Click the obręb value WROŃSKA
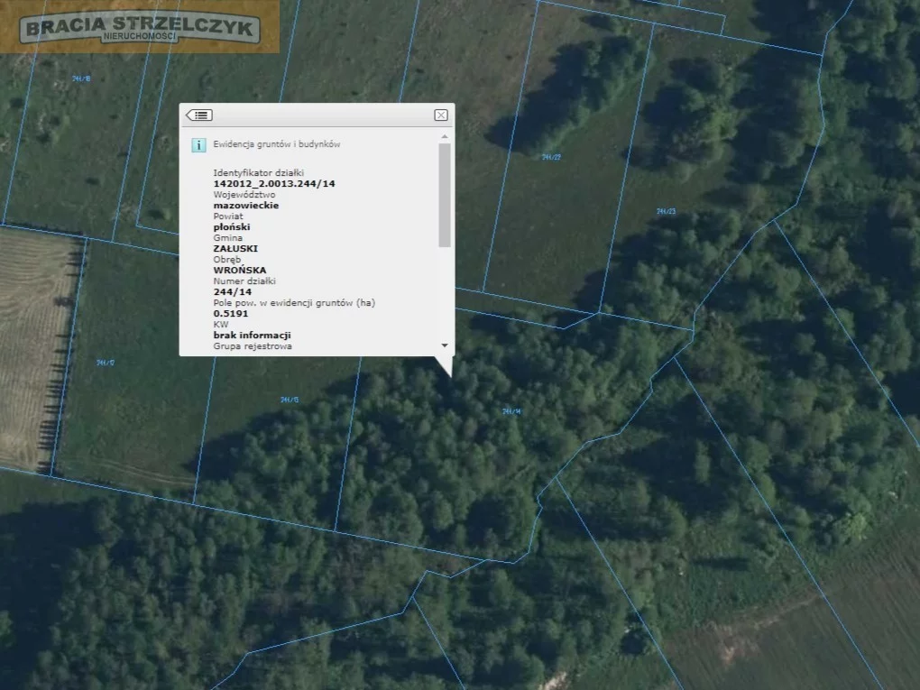This screenshot has width=920, height=690. coord(239,270)
